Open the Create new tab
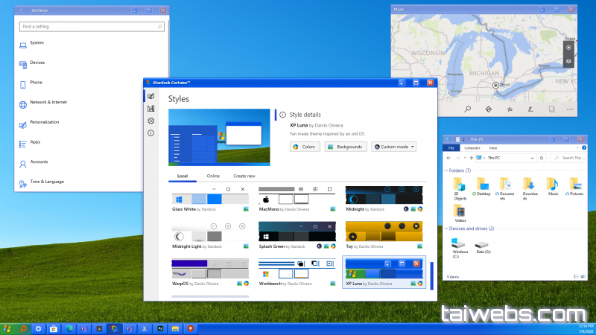596x335 pixels. click(x=244, y=176)
